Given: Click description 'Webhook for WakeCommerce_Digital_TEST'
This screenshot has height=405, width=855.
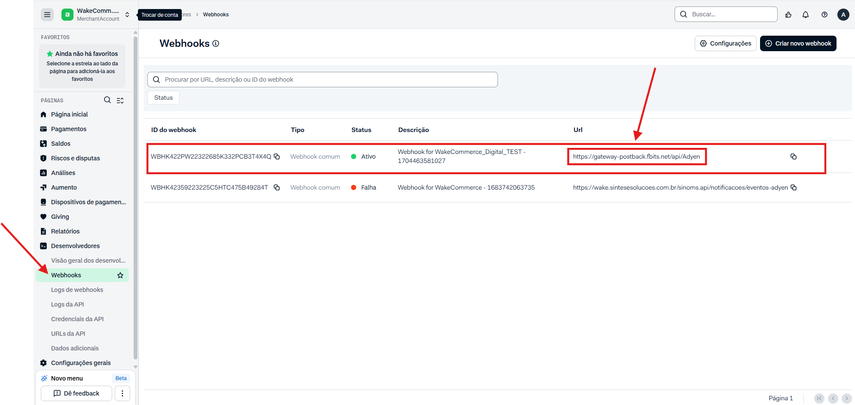Looking at the screenshot, I should 462,156.
